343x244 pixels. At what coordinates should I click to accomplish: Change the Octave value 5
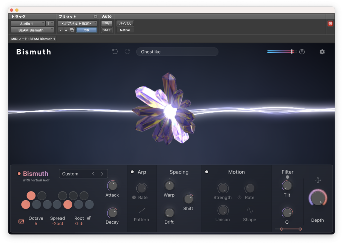point(36,224)
